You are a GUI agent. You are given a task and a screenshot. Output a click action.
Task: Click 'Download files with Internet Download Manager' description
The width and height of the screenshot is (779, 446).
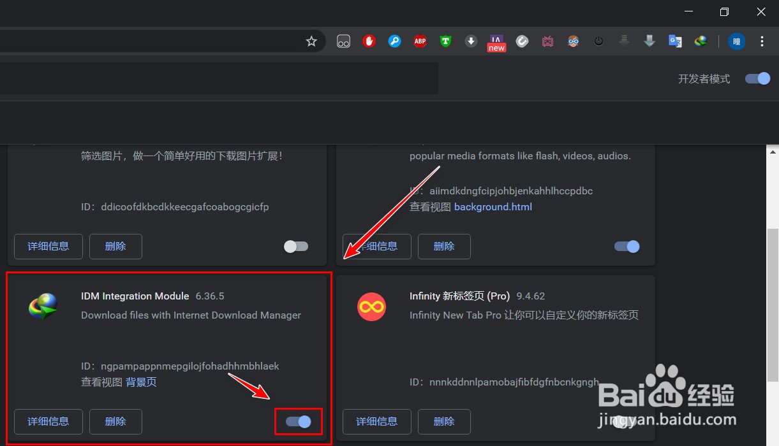[x=191, y=315]
